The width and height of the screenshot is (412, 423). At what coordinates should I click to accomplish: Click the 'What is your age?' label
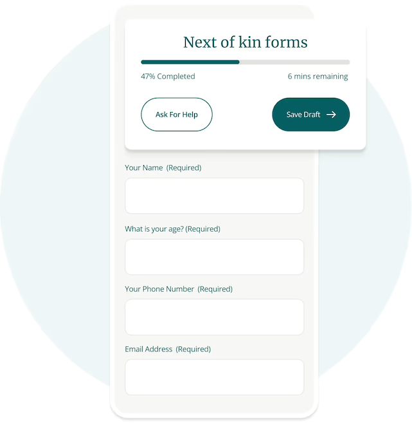[x=154, y=229]
